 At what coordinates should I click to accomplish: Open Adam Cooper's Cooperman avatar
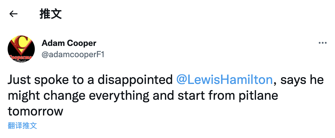point(21,49)
